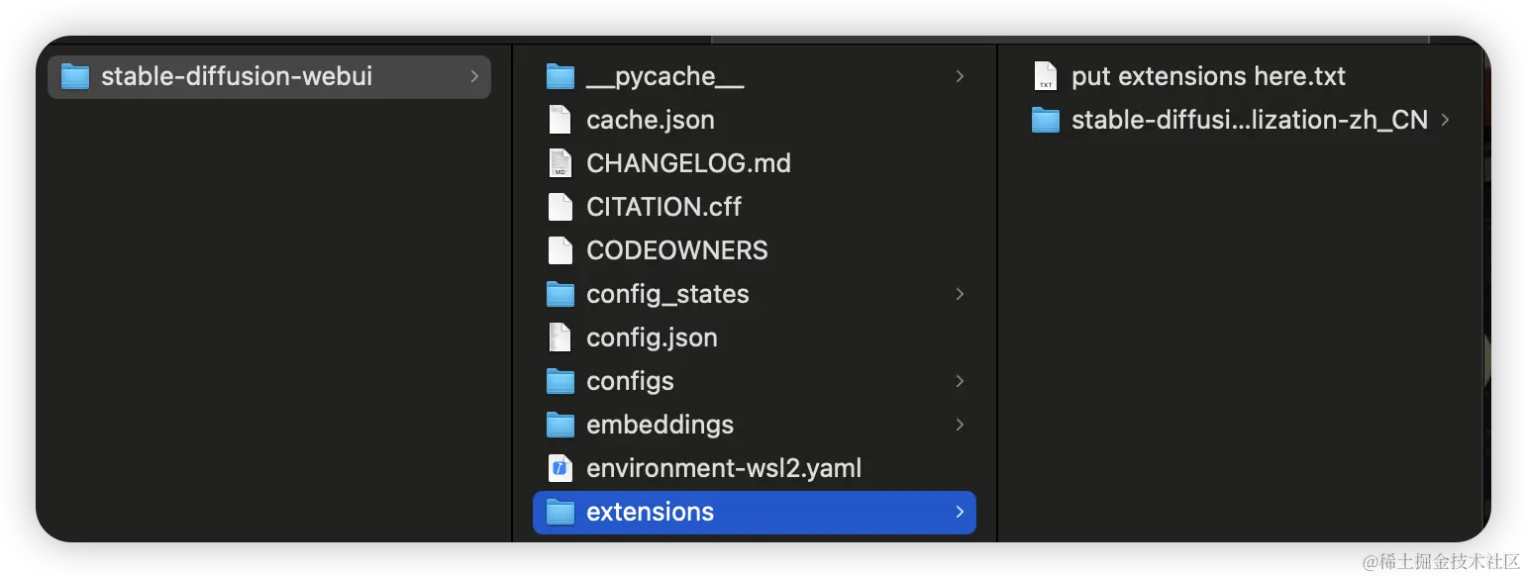Select the config.json file name
The image size is (1527, 578).
click(x=652, y=338)
